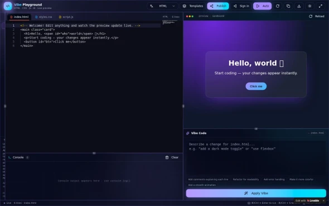Click the Apply Vibe button

tap(256, 193)
